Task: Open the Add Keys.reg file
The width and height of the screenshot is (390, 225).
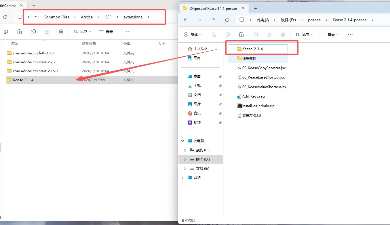Action: 254,96
